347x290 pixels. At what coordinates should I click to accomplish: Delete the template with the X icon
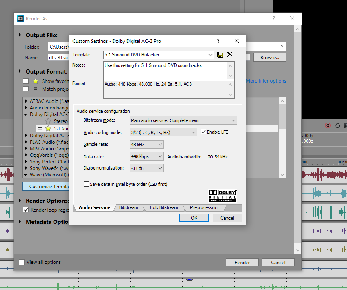230,54
